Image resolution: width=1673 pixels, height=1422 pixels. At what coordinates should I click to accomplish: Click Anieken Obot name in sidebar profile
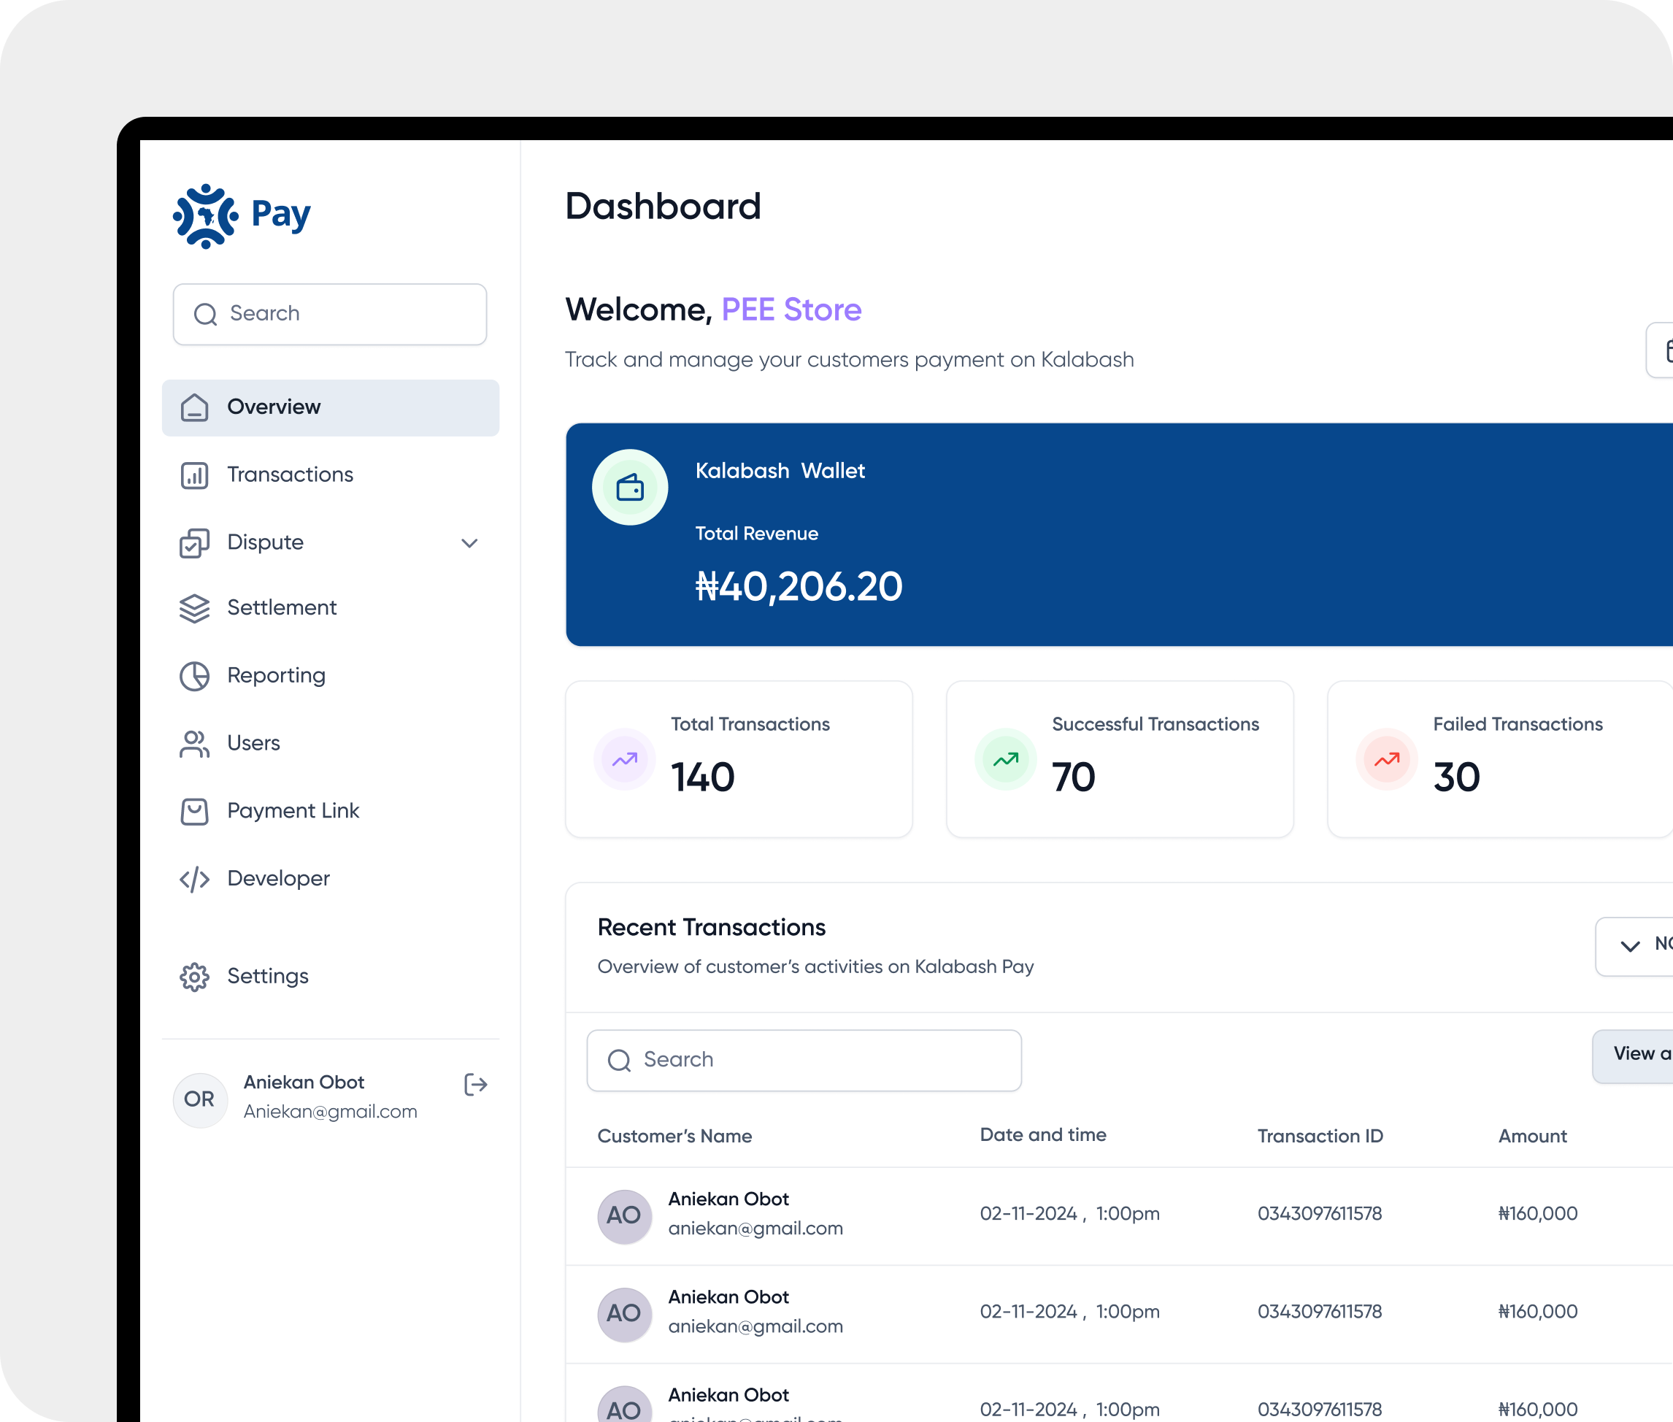[x=304, y=1083]
